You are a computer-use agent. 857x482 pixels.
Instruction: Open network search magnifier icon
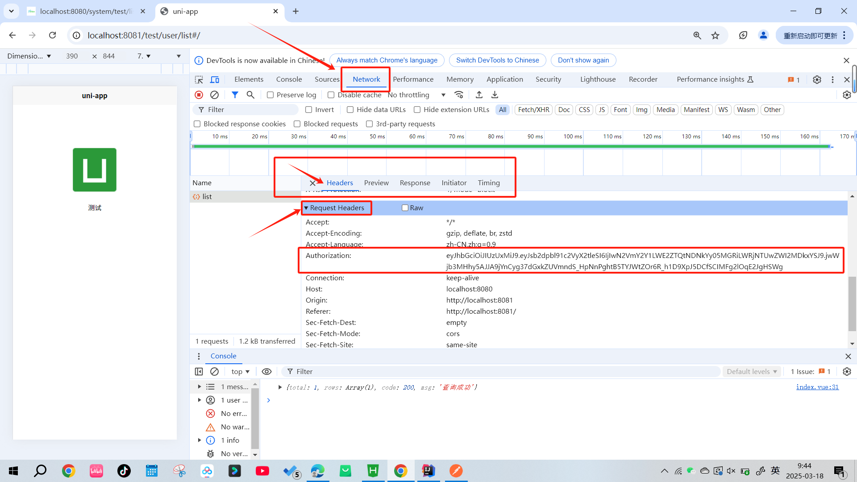coord(250,95)
